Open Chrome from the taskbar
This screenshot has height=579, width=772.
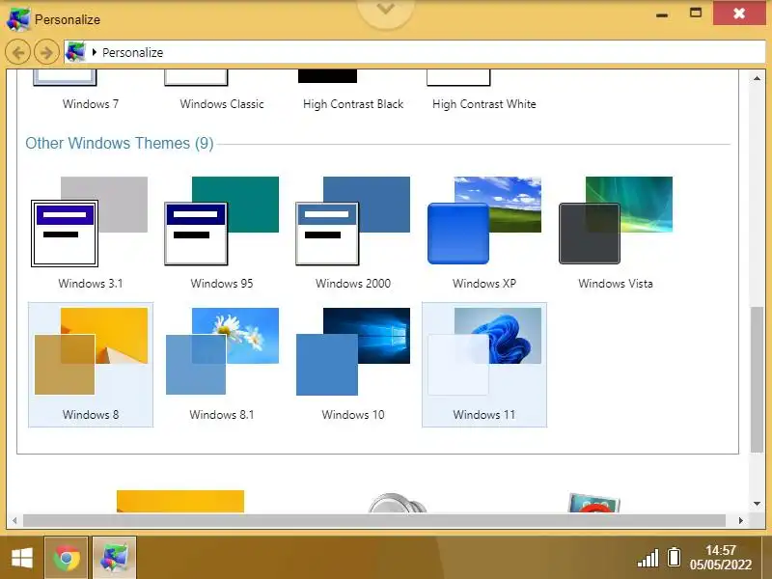click(x=67, y=558)
